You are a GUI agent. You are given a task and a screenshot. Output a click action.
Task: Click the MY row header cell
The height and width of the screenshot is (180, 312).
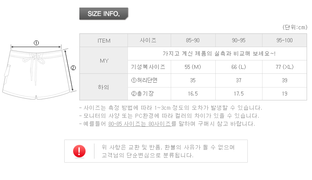point(103,60)
